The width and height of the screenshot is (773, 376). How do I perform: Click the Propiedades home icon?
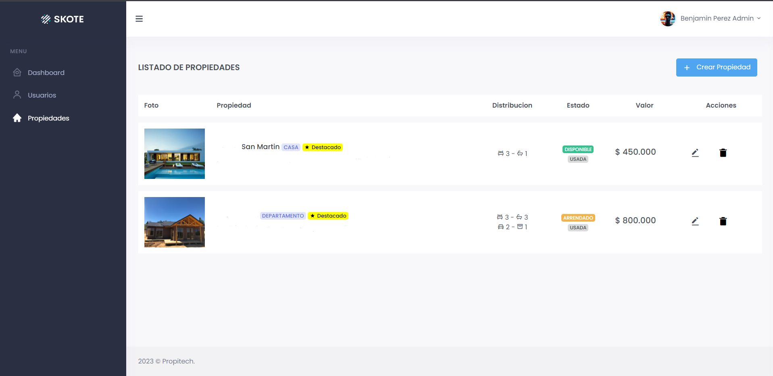point(17,118)
